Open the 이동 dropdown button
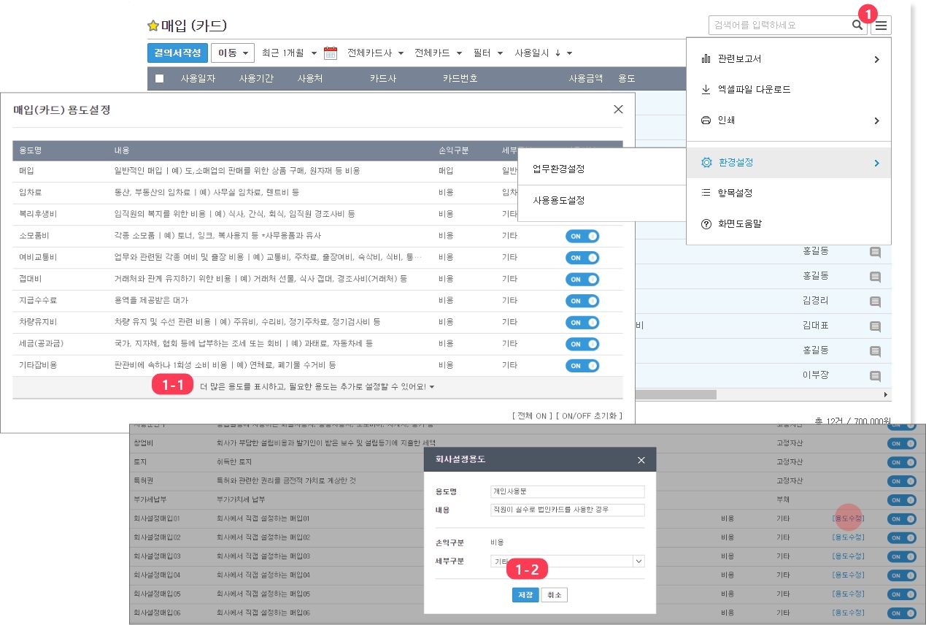 [233, 53]
